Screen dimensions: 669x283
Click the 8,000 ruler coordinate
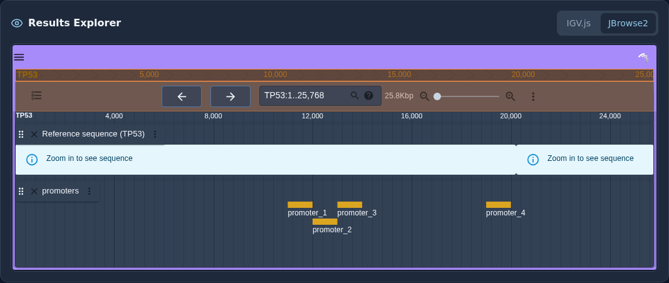pos(213,116)
